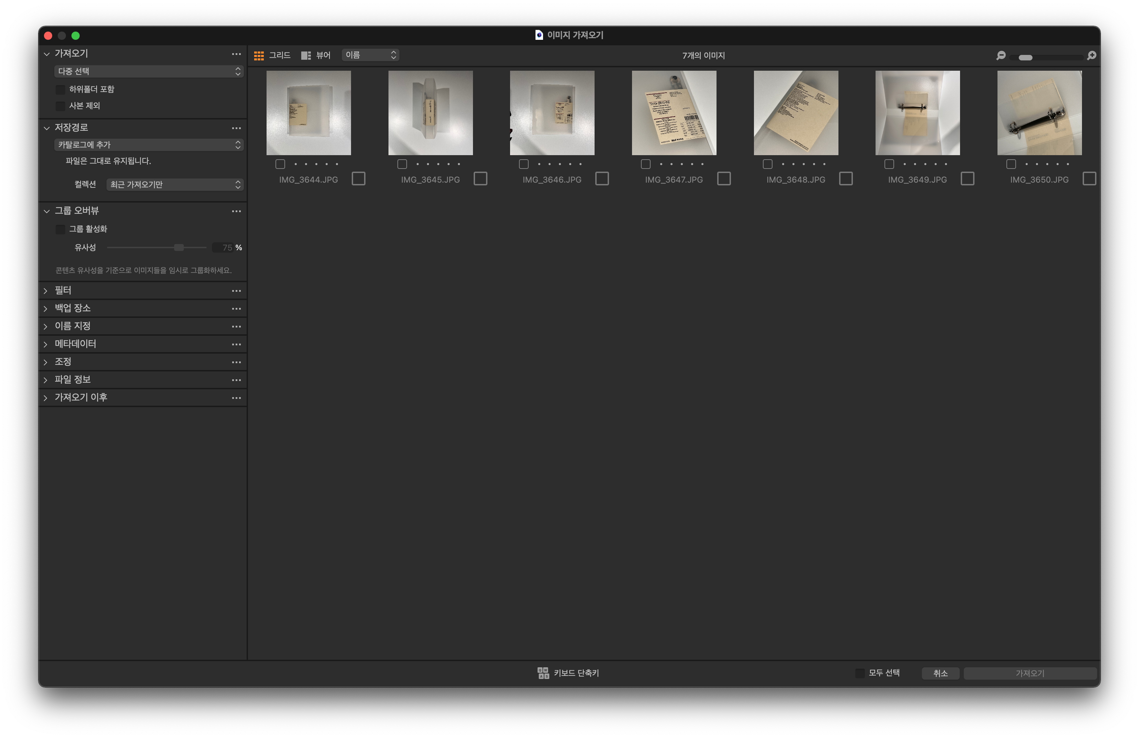Switch to the 그리드 grid view icon
The image size is (1139, 738).
(x=259, y=56)
